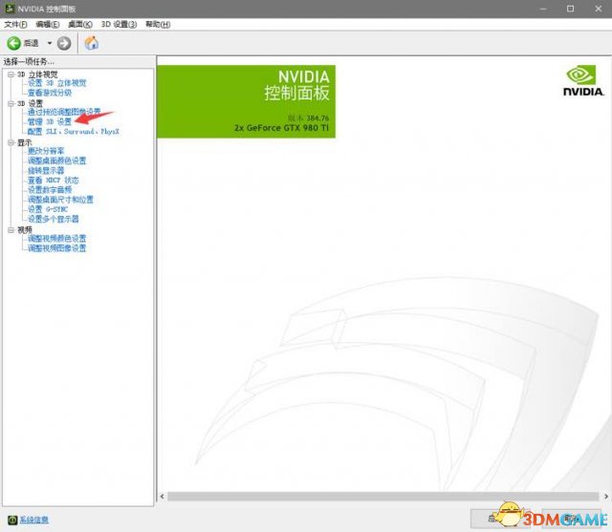The height and width of the screenshot is (532, 612).
Task: Open the 桌面(K) menu
Action: point(80,24)
